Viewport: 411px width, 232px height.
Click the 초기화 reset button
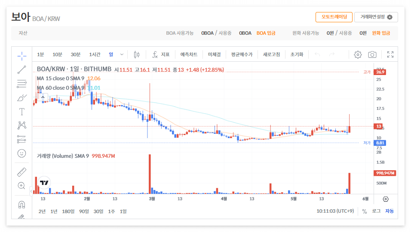coord(297,54)
